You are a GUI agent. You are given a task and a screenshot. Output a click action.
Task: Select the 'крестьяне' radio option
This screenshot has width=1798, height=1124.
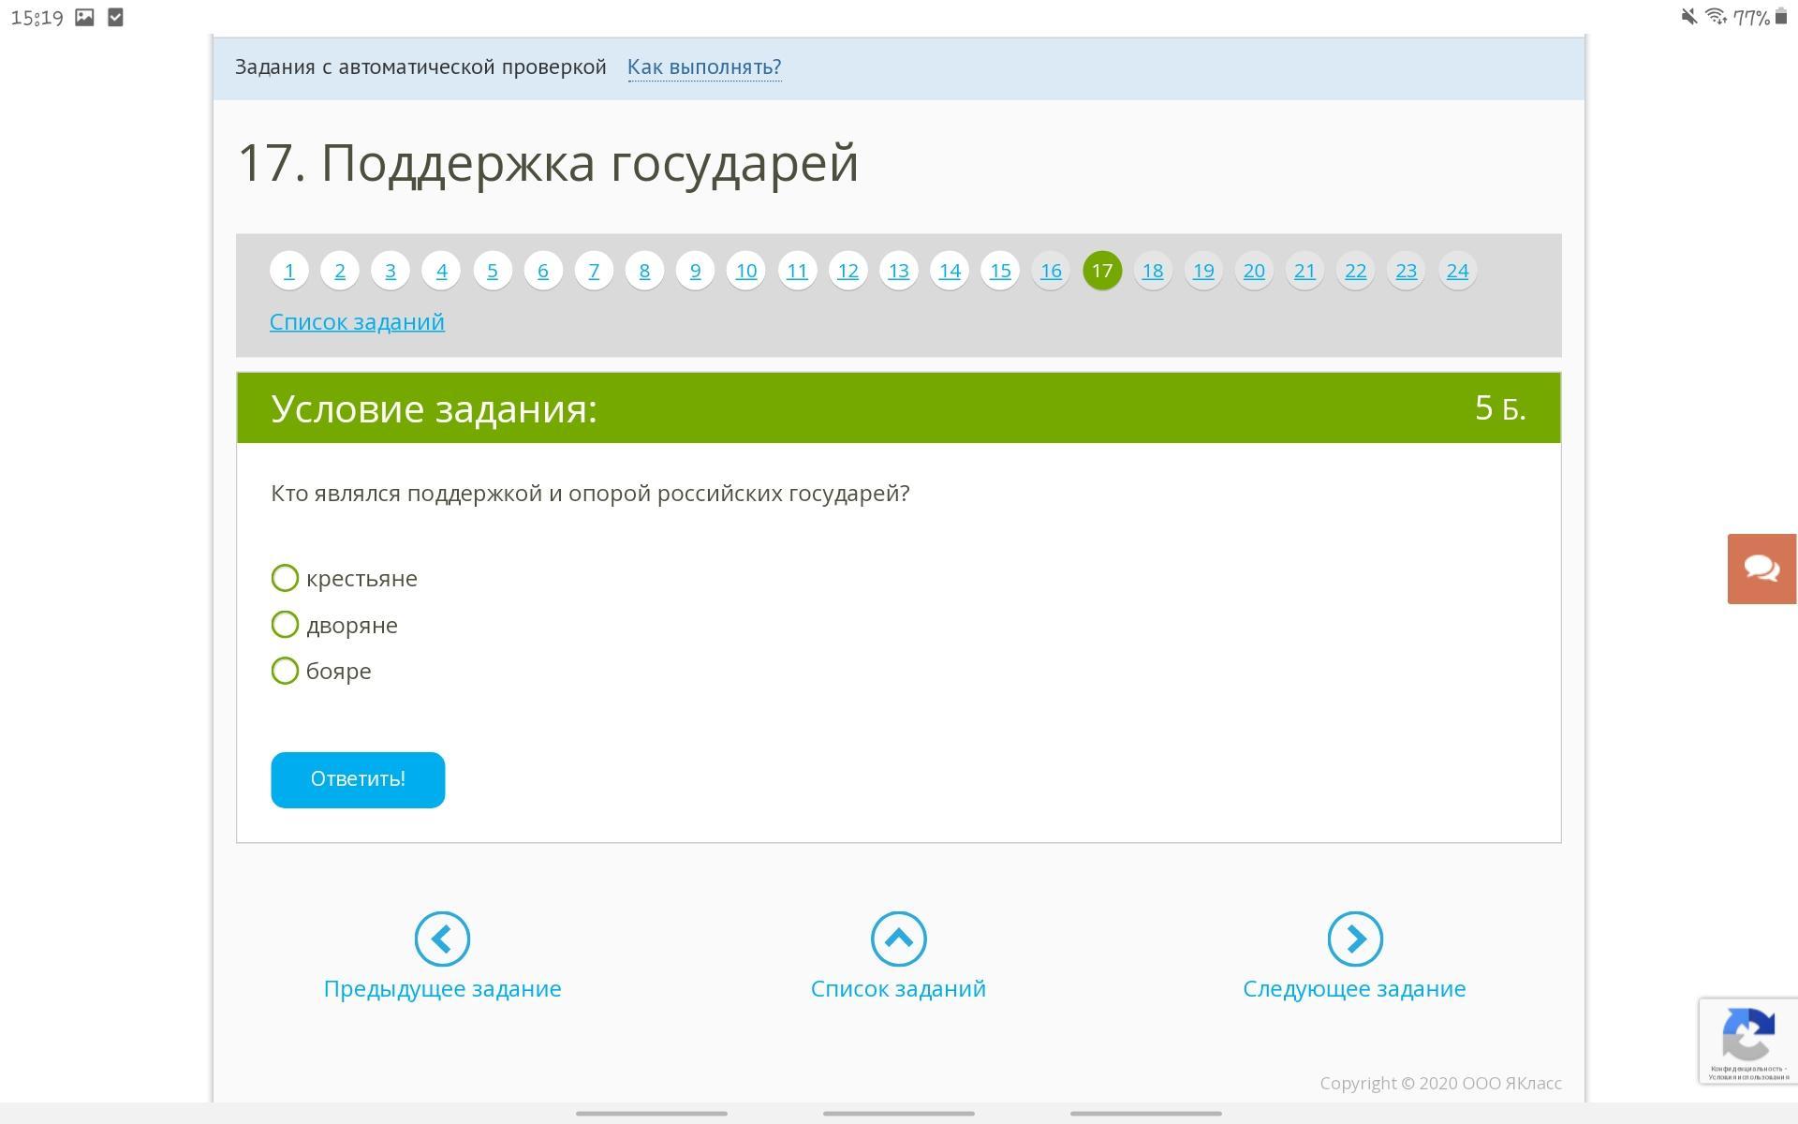[x=285, y=578]
